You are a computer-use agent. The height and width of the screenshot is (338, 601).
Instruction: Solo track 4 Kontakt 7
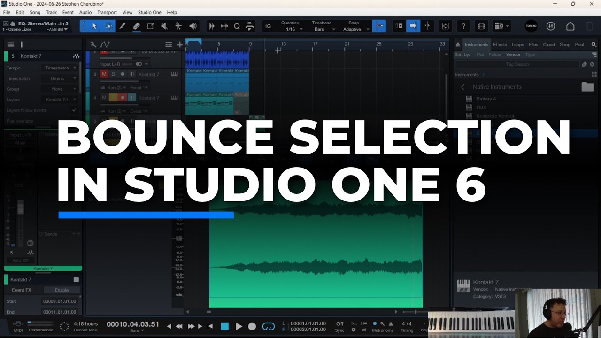(x=113, y=98)
